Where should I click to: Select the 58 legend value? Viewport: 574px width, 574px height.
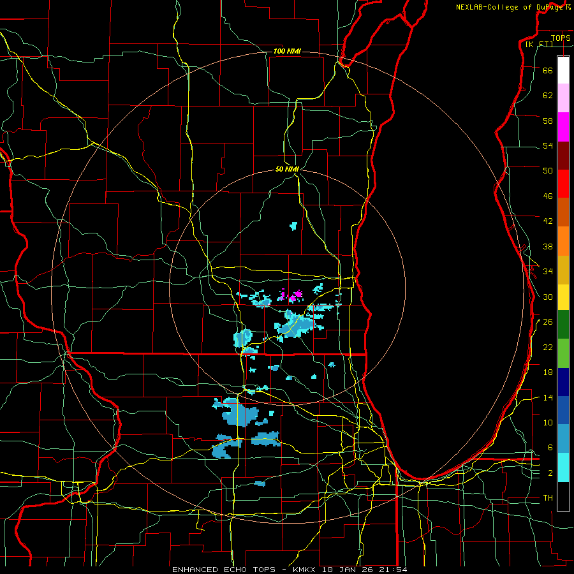point(548,121)
